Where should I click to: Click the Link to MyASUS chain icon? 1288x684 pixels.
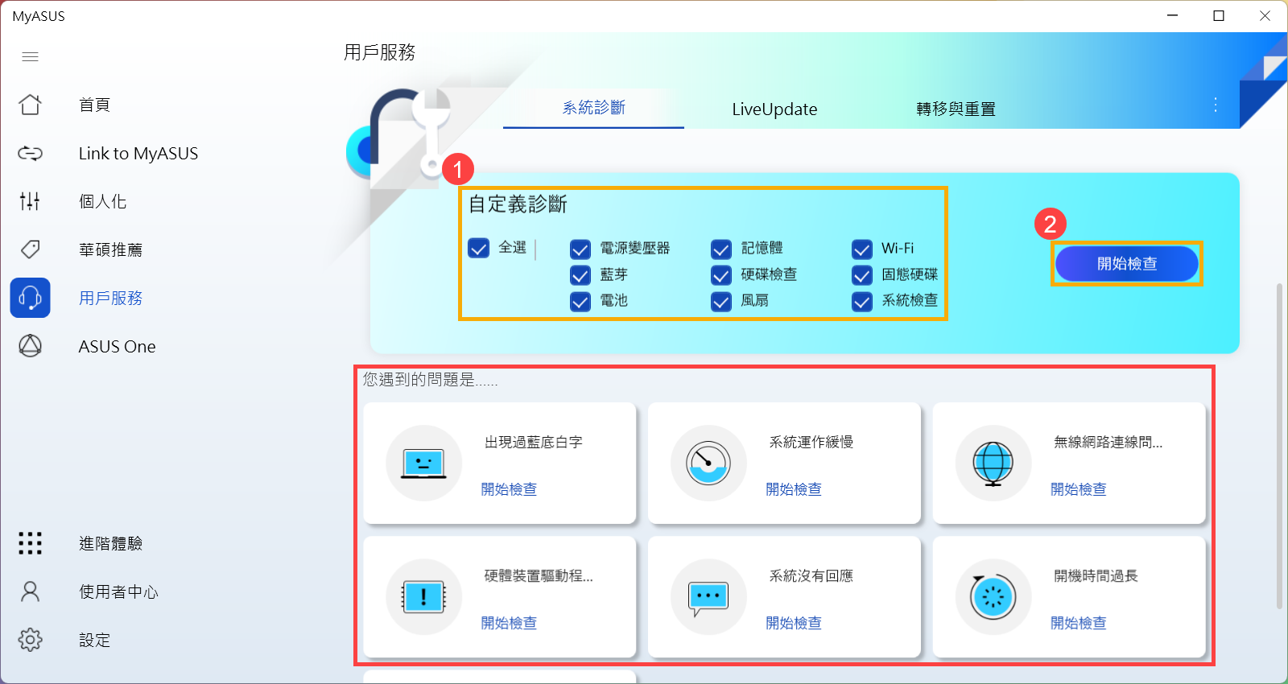tap(31, 153)
